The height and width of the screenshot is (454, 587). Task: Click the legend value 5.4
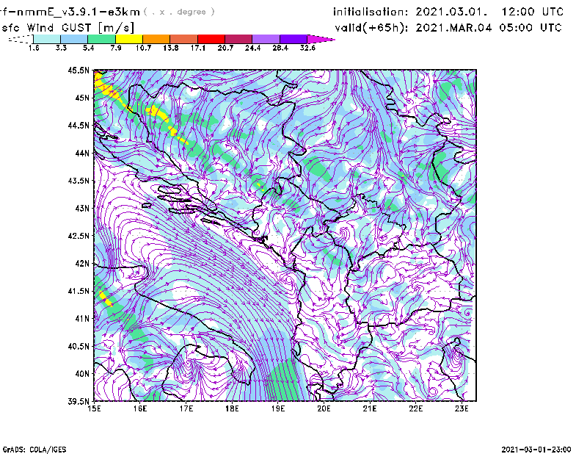point(88,48)
